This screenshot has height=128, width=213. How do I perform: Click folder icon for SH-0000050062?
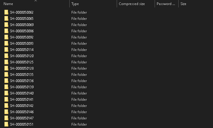coord(6,12)
